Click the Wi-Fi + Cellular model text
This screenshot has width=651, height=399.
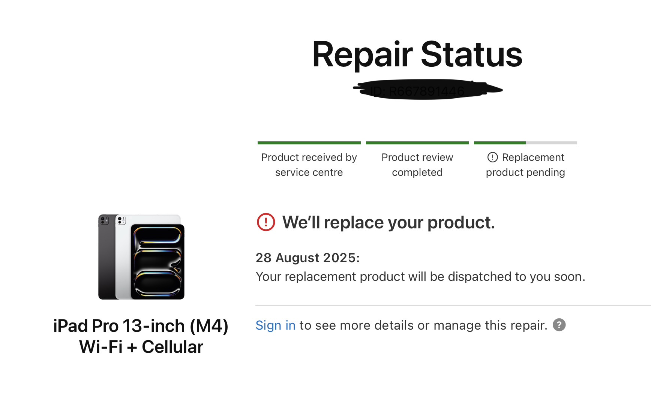tap(141, 347)
